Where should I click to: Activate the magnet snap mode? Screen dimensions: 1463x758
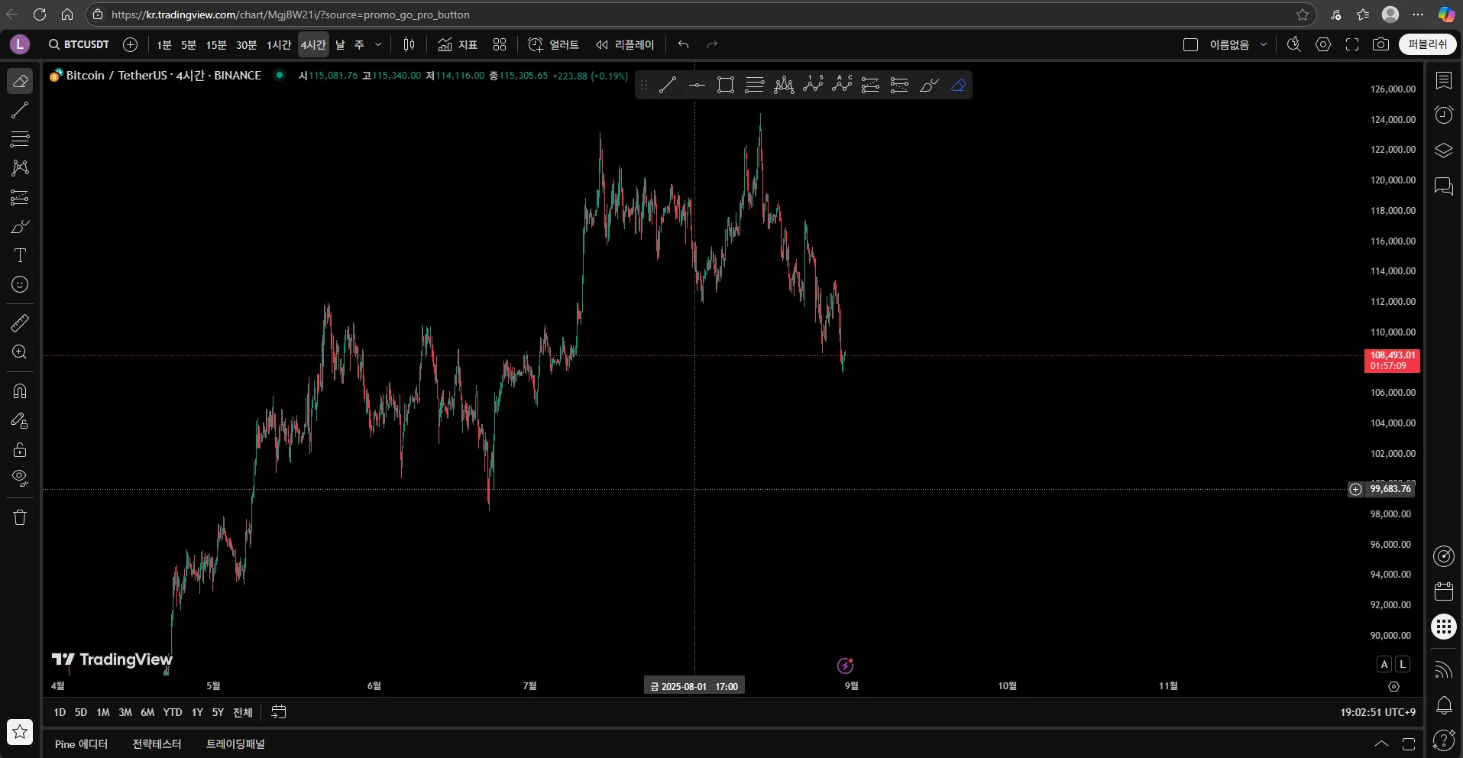click(x=20, y=391)
